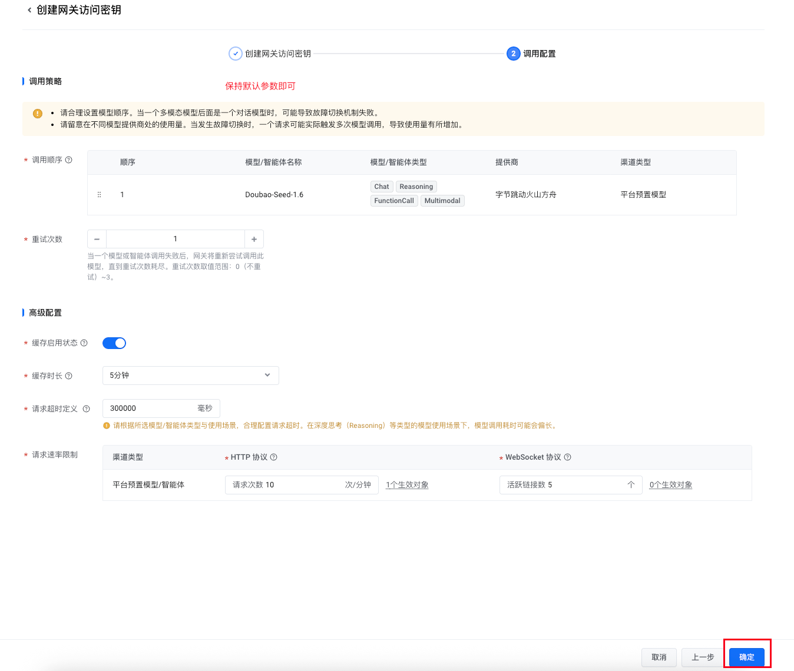Open the 0个生效对象 link
The height and width of the screenshot is (671, 794).
pyautogui.click(x=671, y=485)
